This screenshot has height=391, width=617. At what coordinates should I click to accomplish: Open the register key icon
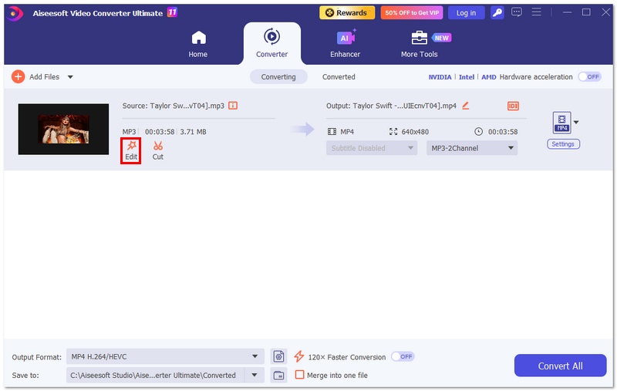[x=497, y=12]
